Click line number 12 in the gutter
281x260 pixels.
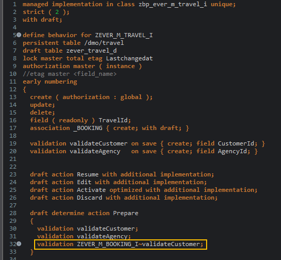13,89
